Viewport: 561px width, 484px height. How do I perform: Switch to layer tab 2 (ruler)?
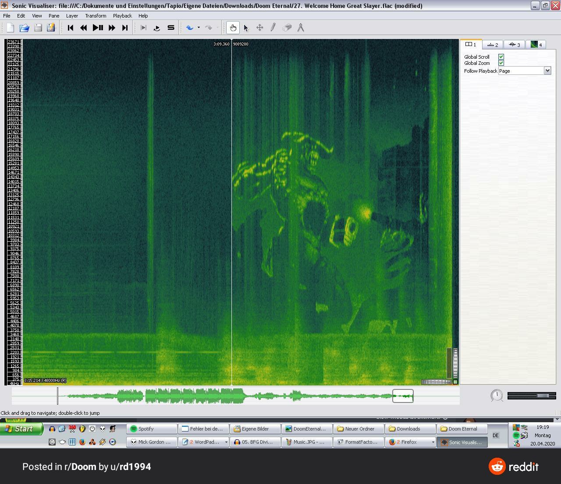tap(493, 45)
